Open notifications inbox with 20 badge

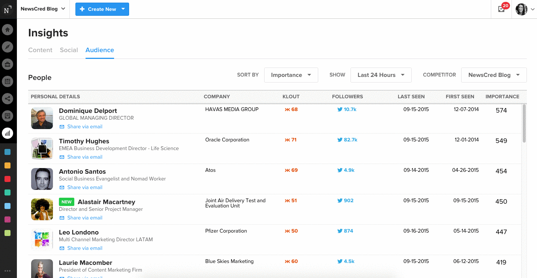(502, 9)
